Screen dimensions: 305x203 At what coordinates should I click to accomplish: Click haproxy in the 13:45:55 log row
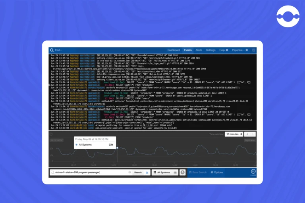click(74, 74)
